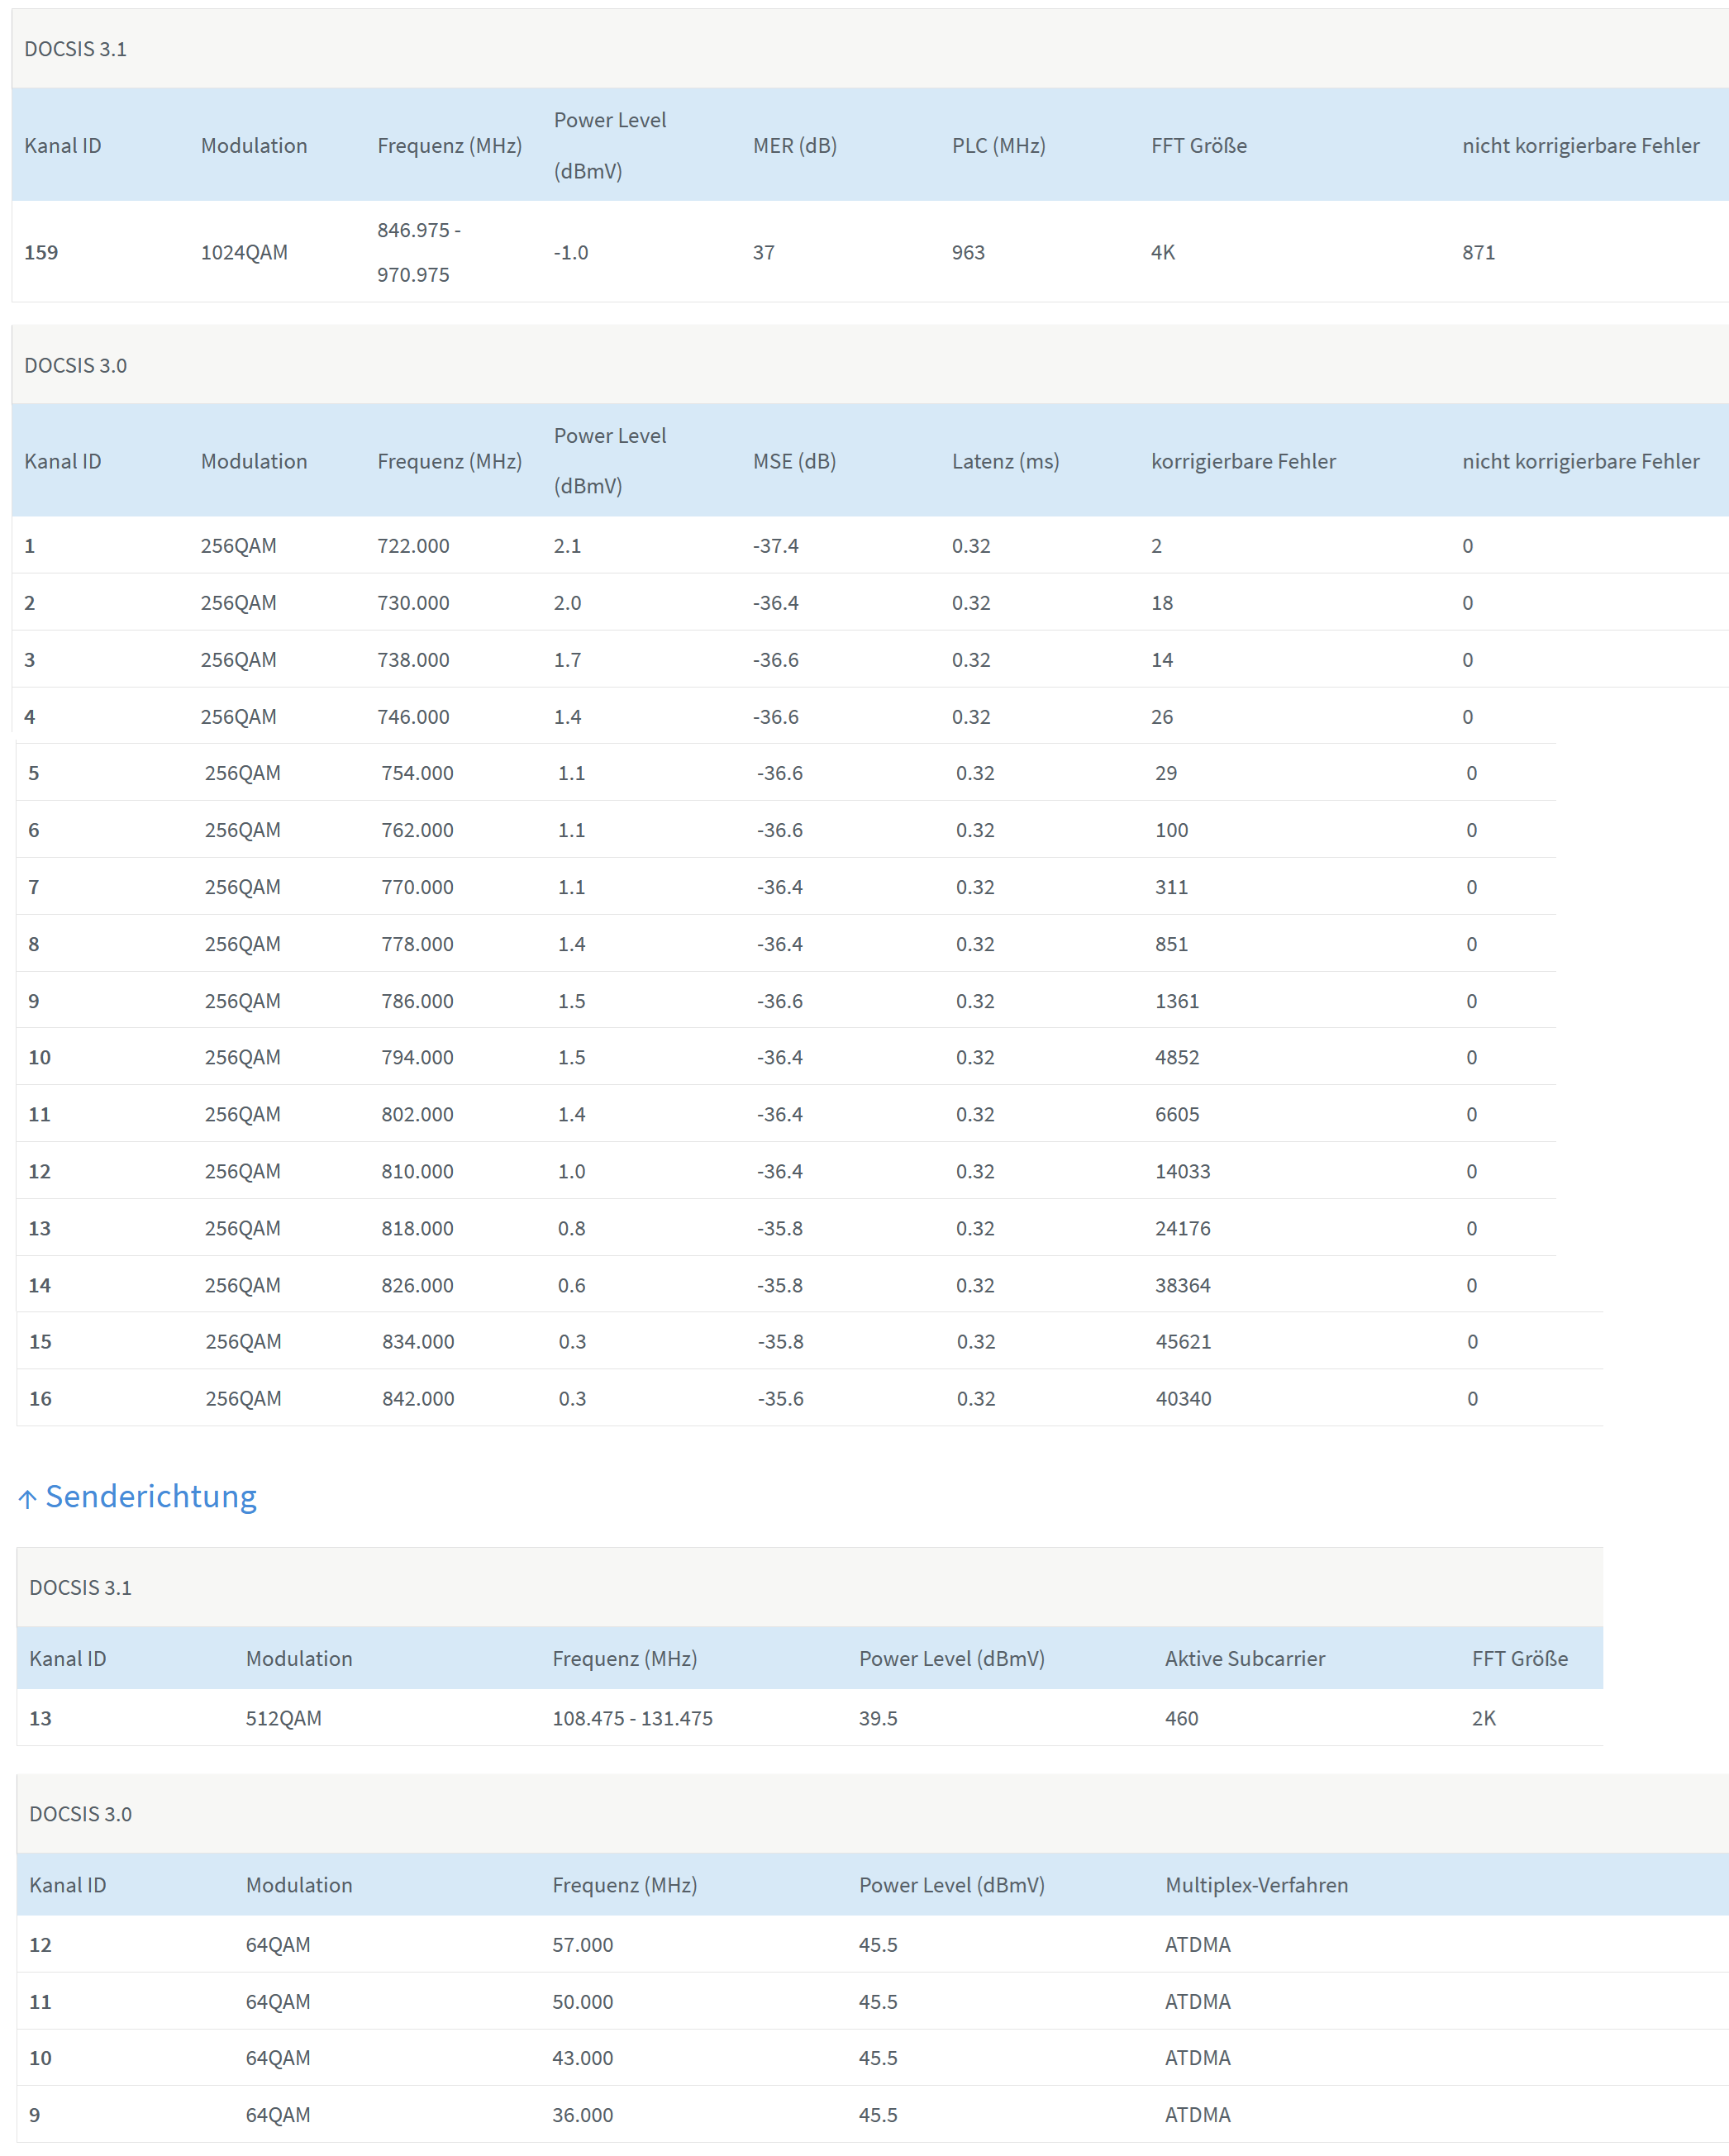
Task: Click the Multiplex-Verfahren column header
Action: pos(1256,1885)
